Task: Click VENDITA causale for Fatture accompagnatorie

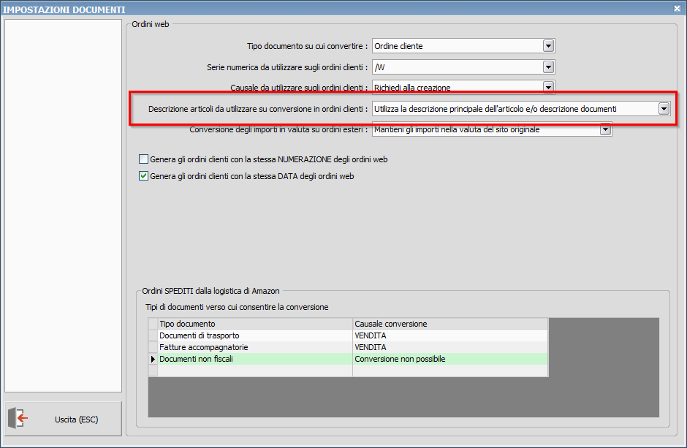Action: click(x=450, y=347)
